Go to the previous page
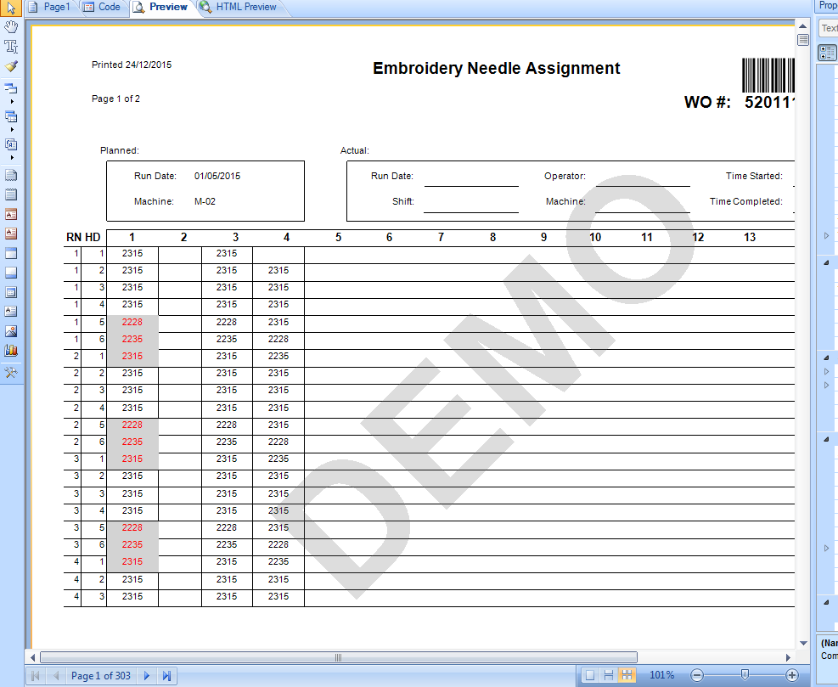 coord(55,676)
